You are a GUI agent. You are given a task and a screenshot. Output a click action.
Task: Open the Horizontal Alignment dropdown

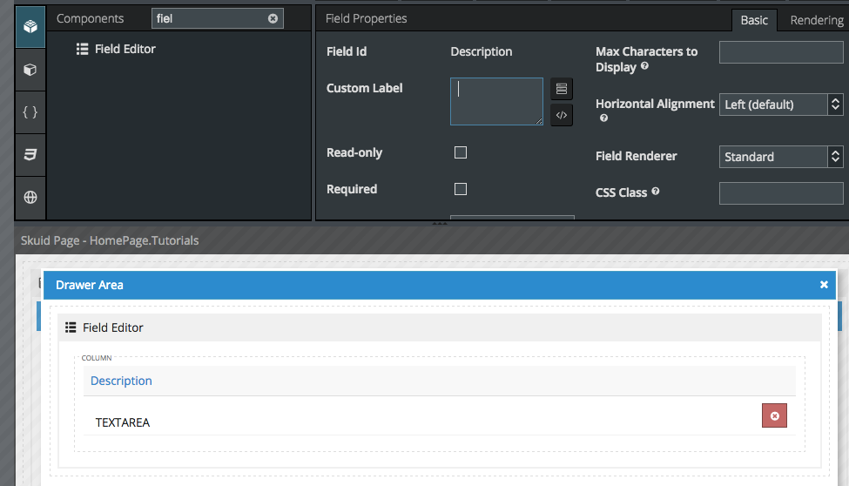click(780, 105)
